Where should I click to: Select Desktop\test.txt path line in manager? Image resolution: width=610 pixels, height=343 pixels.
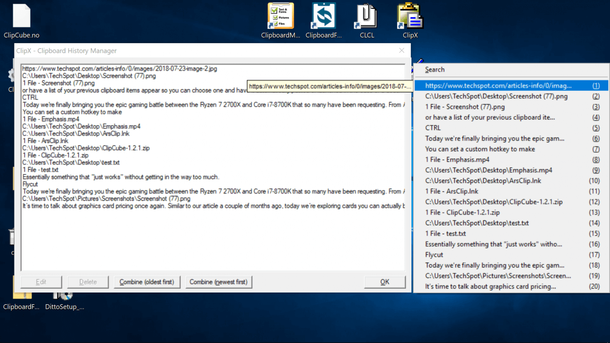[x=71, y=162]
